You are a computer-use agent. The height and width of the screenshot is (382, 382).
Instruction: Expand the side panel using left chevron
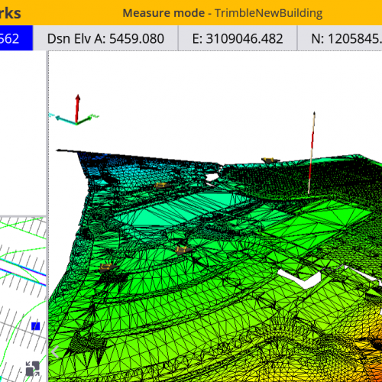tap(54, 352)
